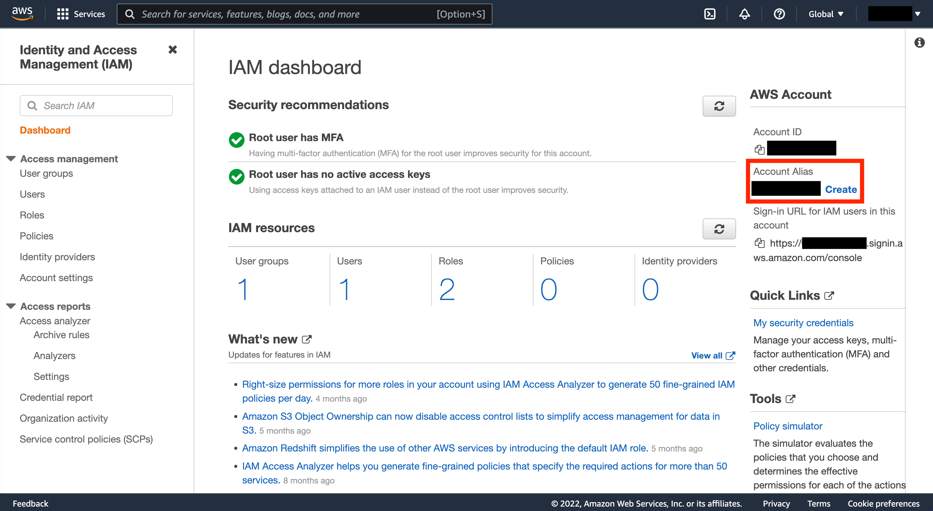Open Identity providers in the sidebar
Image resolution: width=933 pixels, height=511 pixels.
click(x=57, y=257)
